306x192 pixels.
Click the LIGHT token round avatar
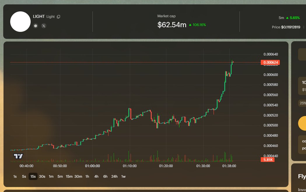coord(20,22)
